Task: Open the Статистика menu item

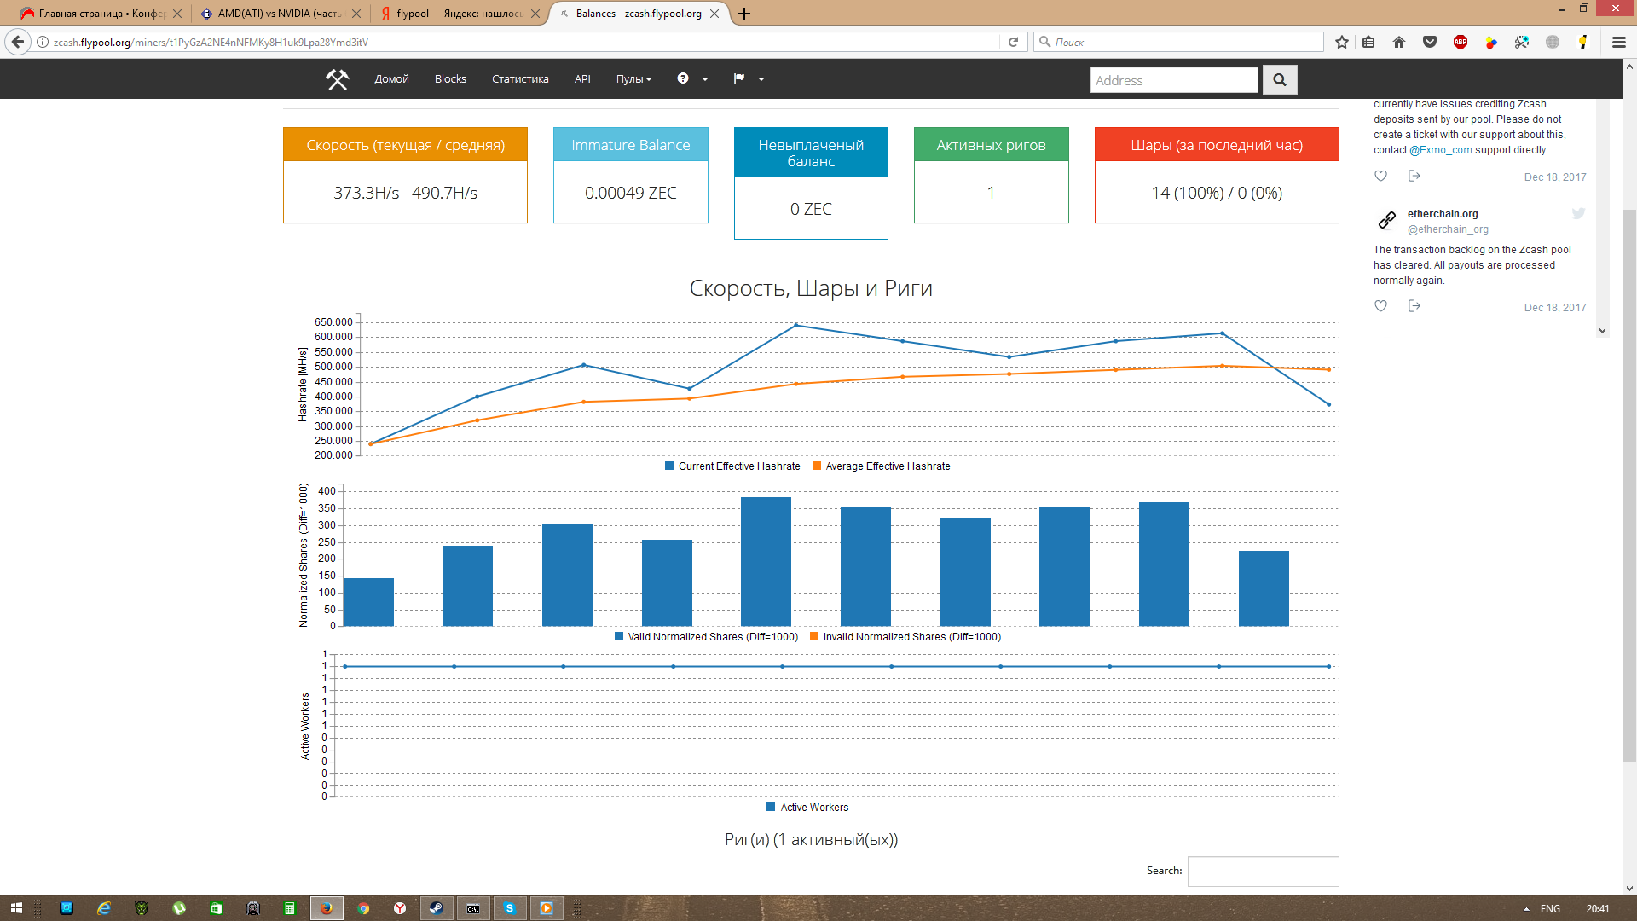Action: (520, 79)
